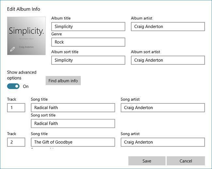
Task: Save the album info changes
Action: [147, 161]
